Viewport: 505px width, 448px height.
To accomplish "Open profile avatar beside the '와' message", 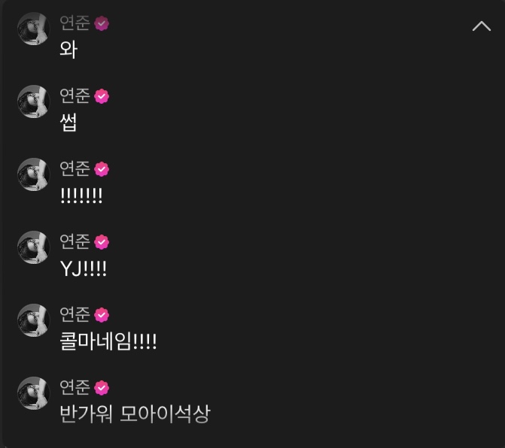I will (x=34, y=29).
